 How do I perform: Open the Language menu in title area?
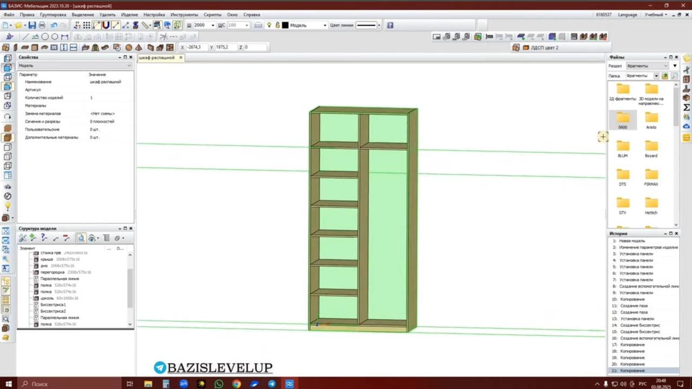click(628, 15)
